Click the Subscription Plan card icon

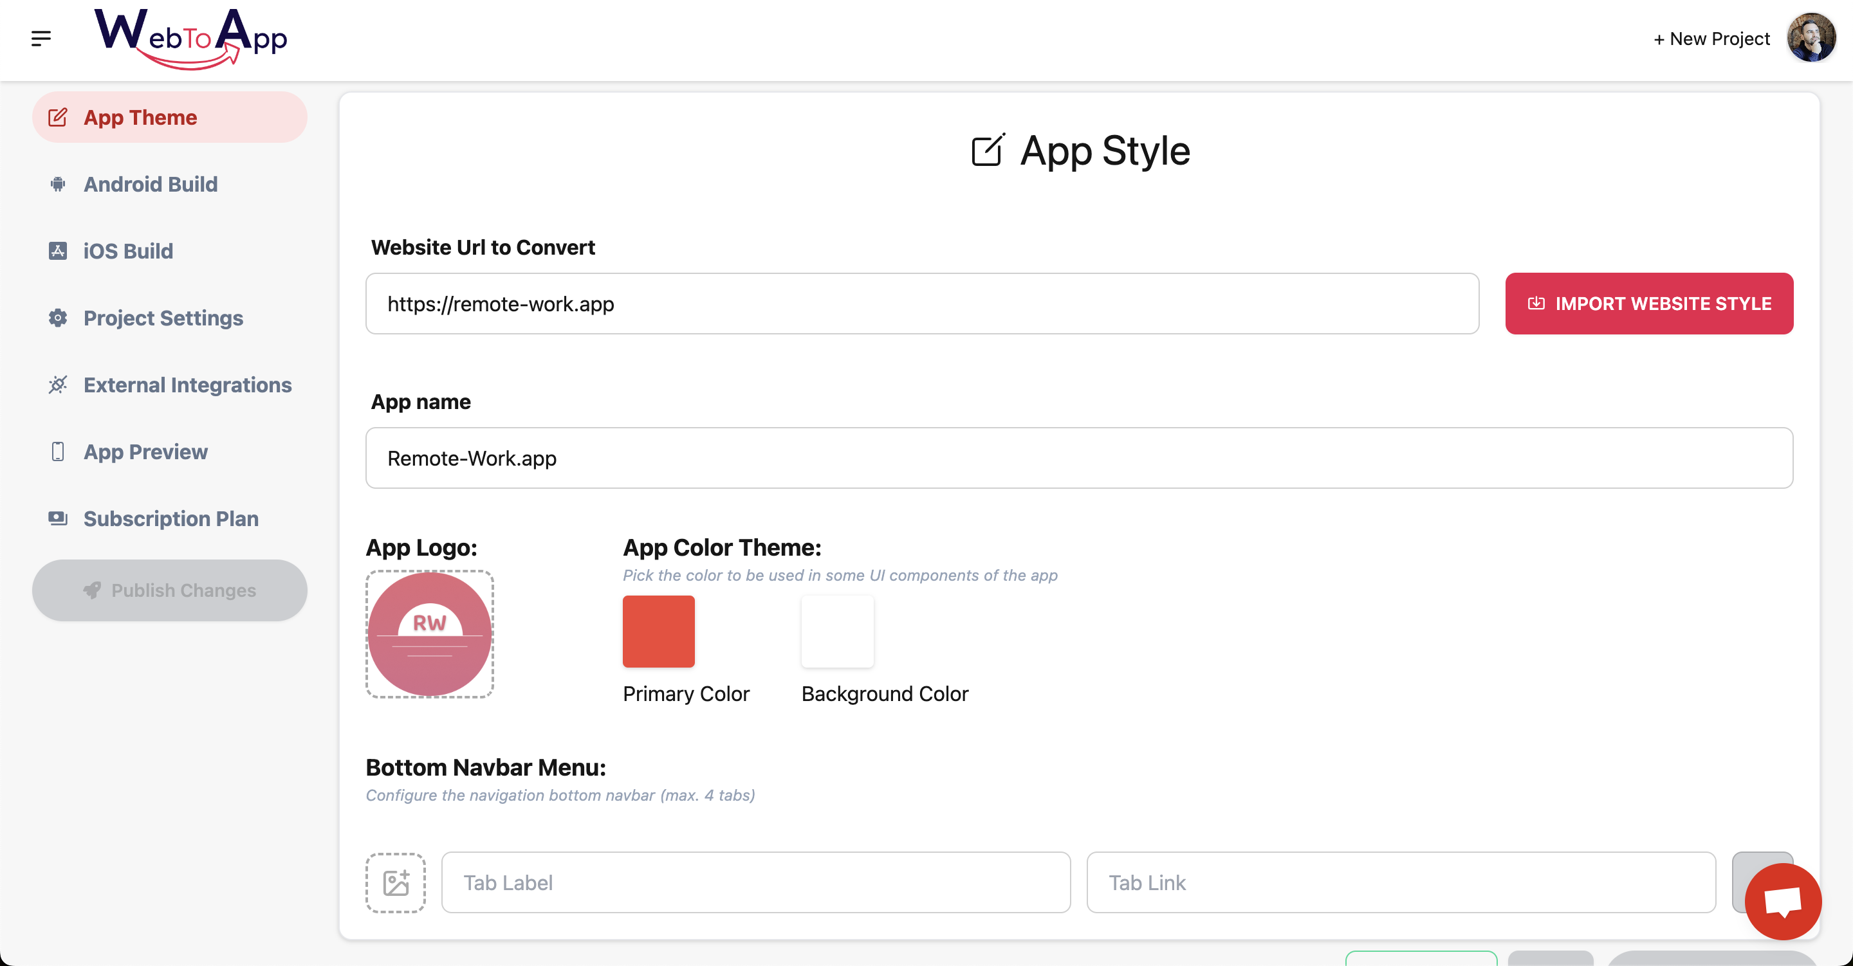tap(57, 518)
